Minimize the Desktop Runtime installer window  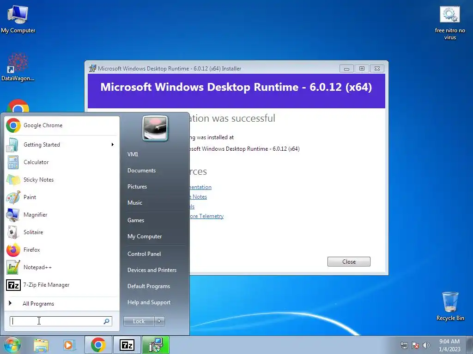[x=346, y=69]
